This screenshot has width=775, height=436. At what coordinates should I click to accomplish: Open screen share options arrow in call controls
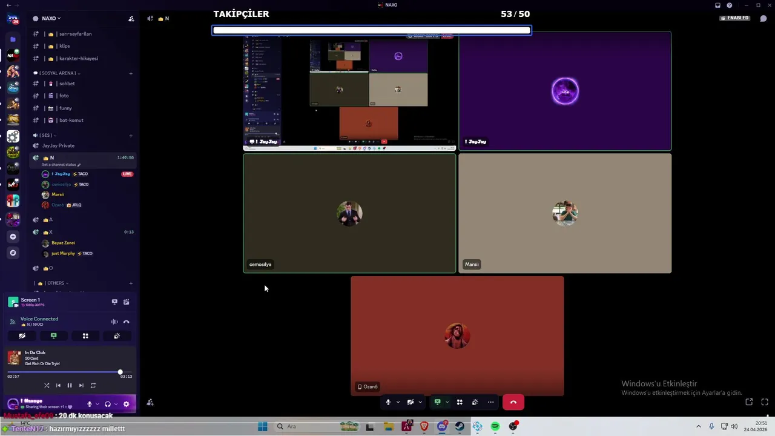pyautogui.click(x=447, y=402)
